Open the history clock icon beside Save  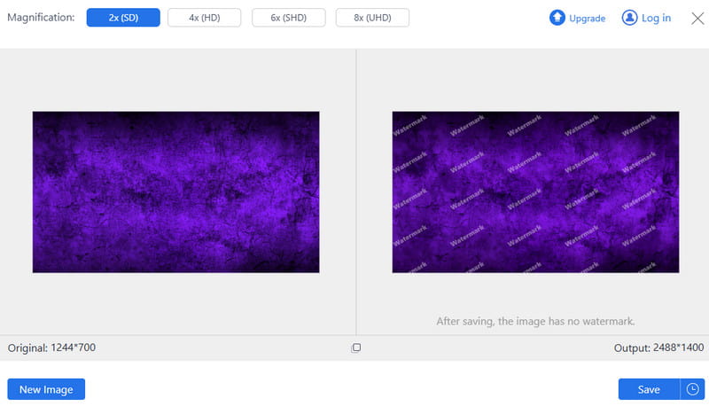click(x=692, y=389)
